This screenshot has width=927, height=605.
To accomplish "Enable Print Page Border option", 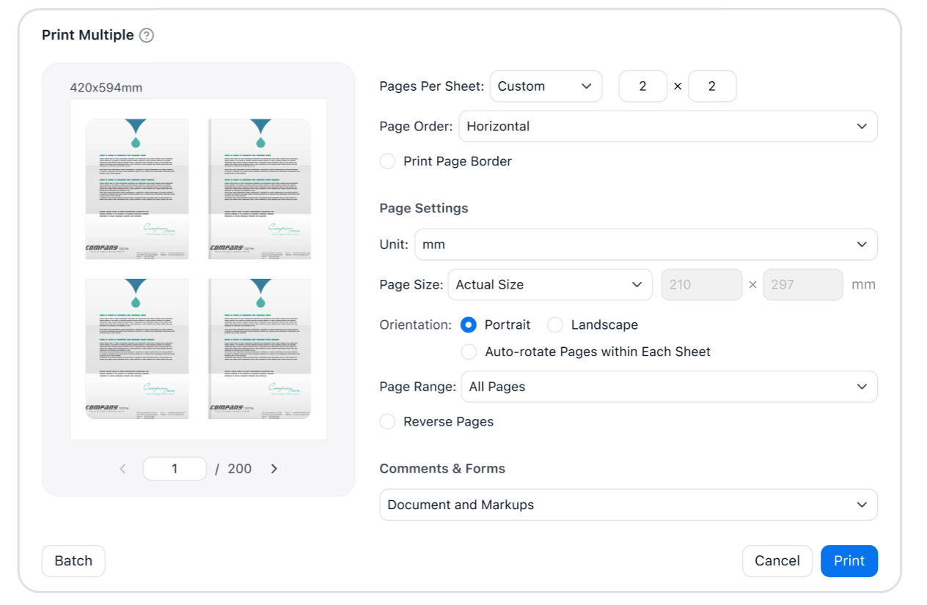I will click(x=387, y=161).
